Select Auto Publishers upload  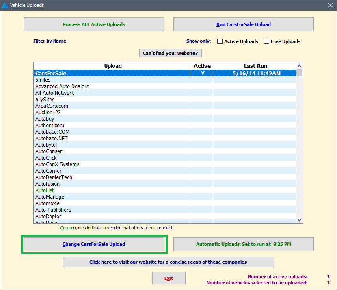pos(165,210)
